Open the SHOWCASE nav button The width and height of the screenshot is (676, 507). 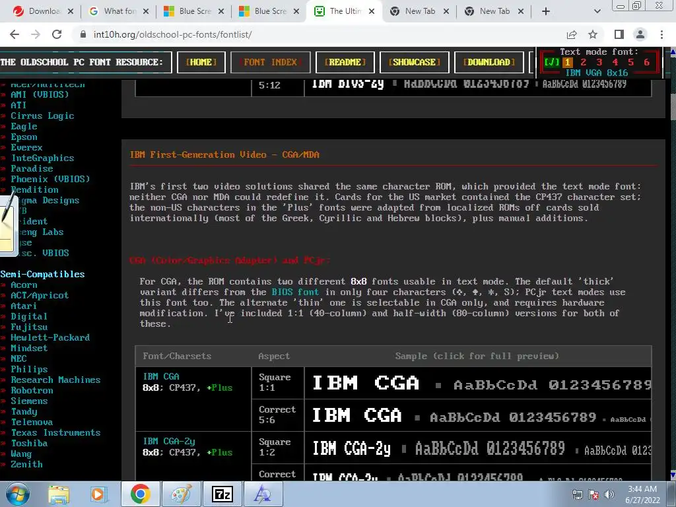pyautogui.click(x=415, y=62)
